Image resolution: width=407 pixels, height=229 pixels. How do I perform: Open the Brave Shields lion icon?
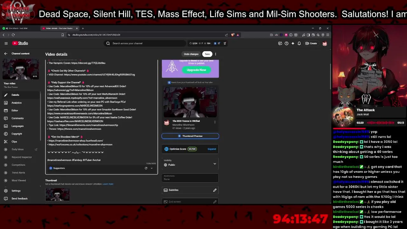point(233,35)
